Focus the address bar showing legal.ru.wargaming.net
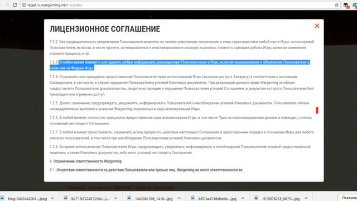Viewport: 357px width, 201px height. pyautogui.click(x=180, y=5)
